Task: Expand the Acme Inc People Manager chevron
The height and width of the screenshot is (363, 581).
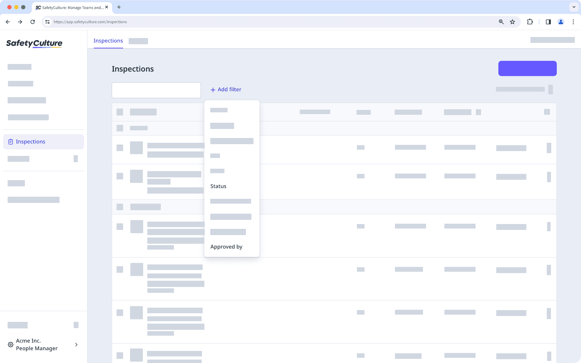Action: coord(76,344)
